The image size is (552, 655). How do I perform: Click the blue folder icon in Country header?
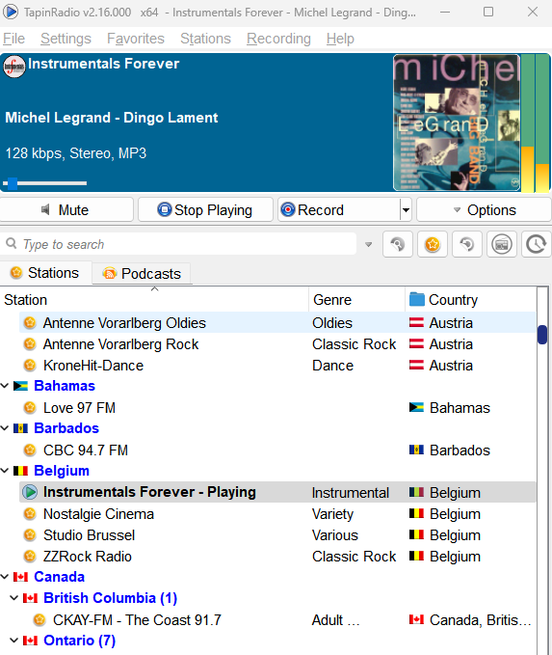click(x=417, y=299)
